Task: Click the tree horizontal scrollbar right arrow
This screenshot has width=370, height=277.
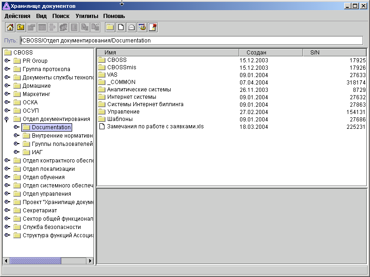Action: [x=90, y=261]
